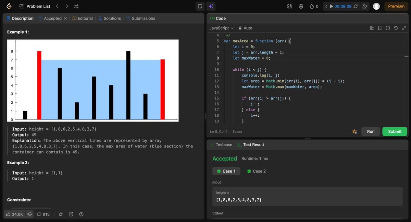Click the Run button
This screenshot has height=222, width=411.
coord(371,131)
